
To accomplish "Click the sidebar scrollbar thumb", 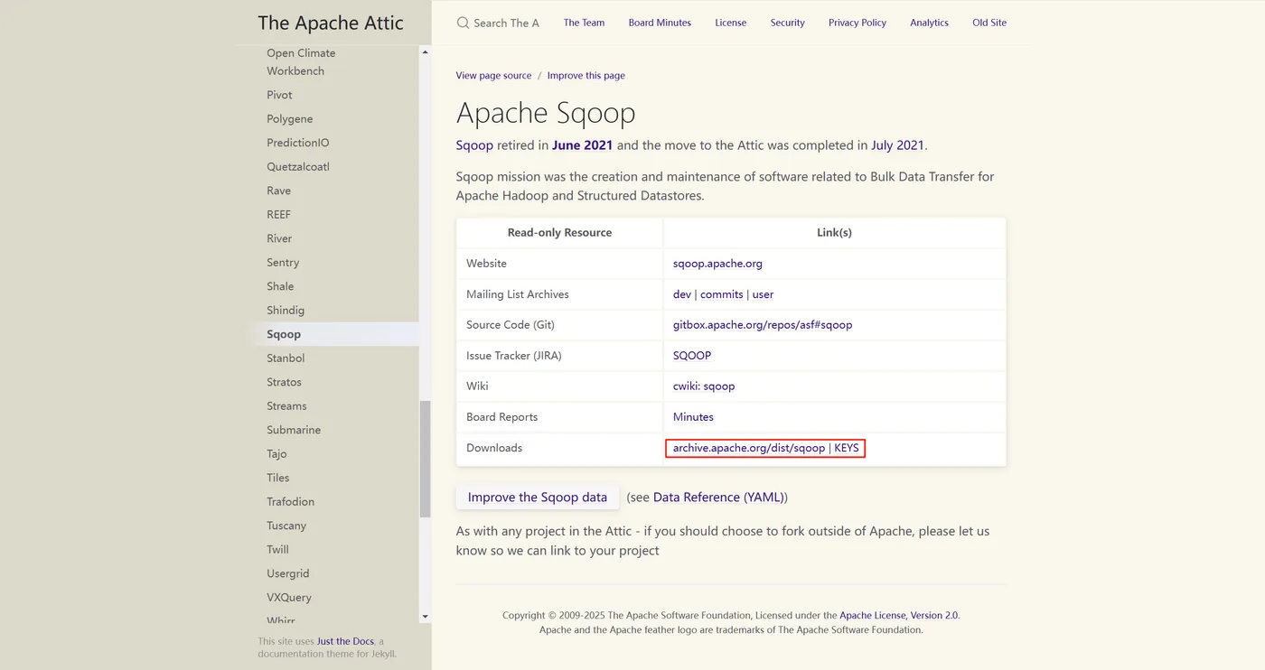I will (x=425, y=459).
